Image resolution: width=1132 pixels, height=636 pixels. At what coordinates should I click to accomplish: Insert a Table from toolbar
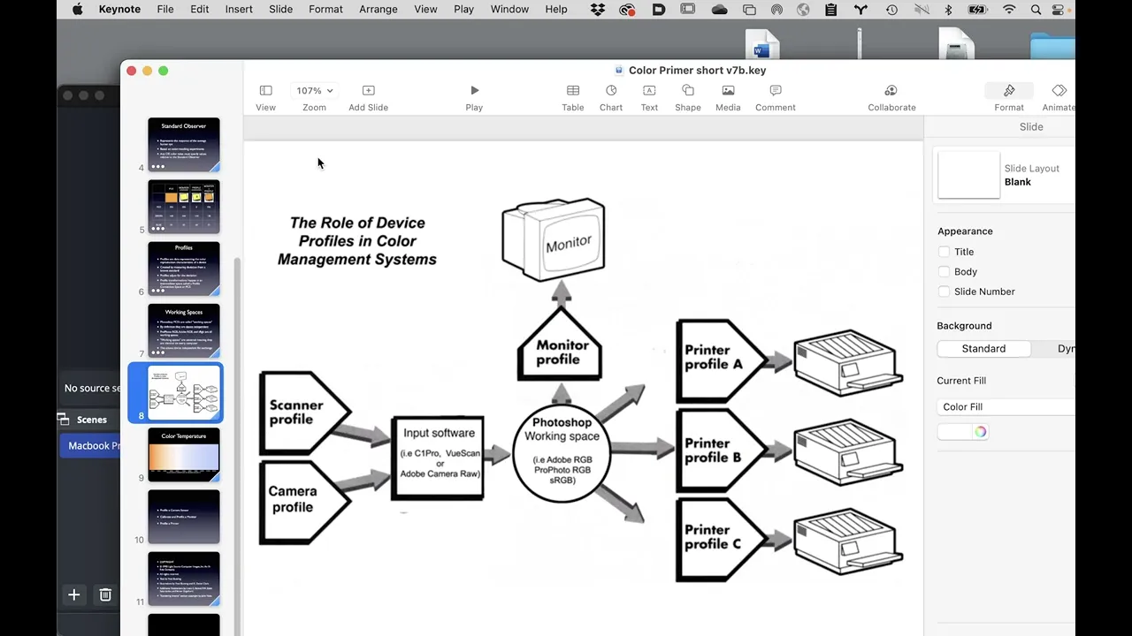tap(573, 97)
